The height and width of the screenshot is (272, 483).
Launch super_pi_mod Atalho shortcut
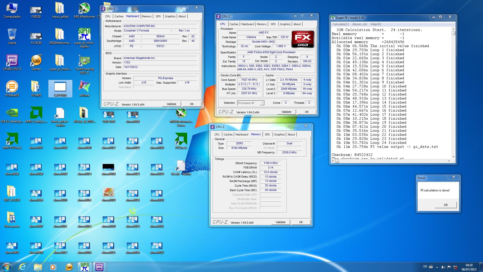click(85, 38)
